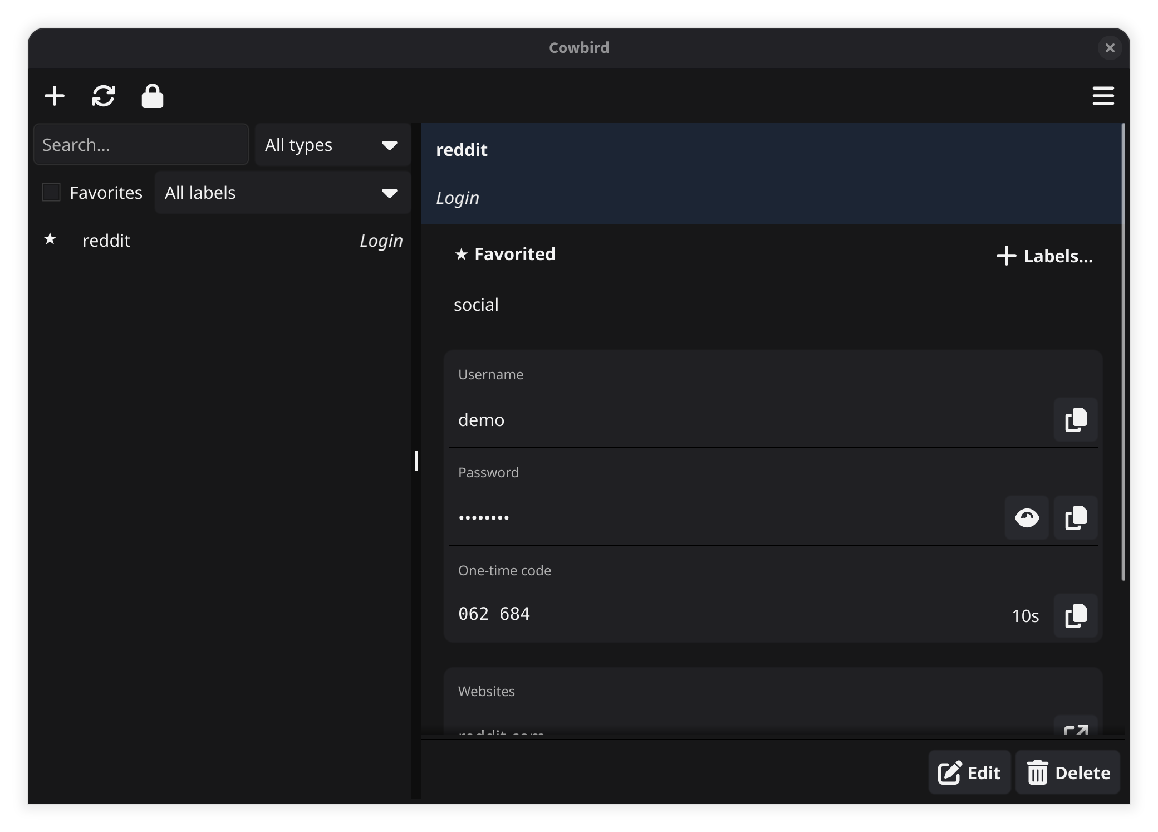
Task: Click the demo username value
Action: click(x=481, y=420)
